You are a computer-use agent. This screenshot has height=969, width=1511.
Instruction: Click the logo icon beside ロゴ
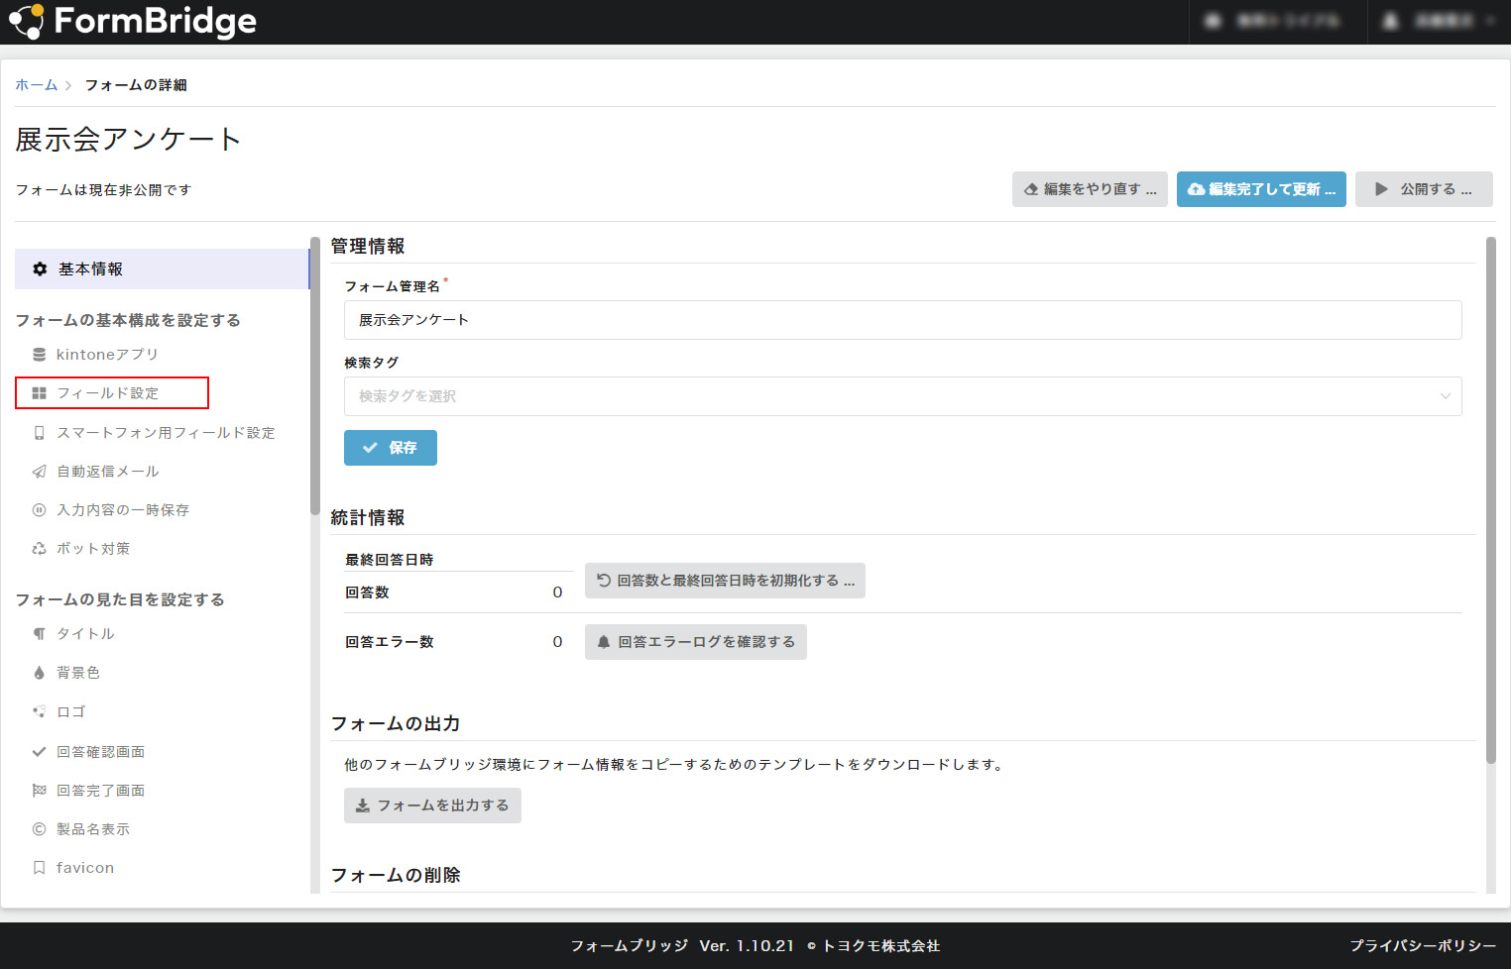coord(40,711)
